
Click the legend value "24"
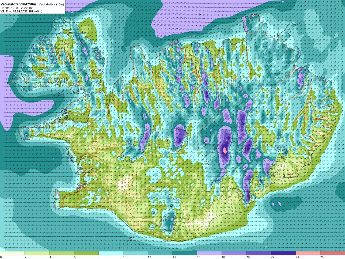297,257
